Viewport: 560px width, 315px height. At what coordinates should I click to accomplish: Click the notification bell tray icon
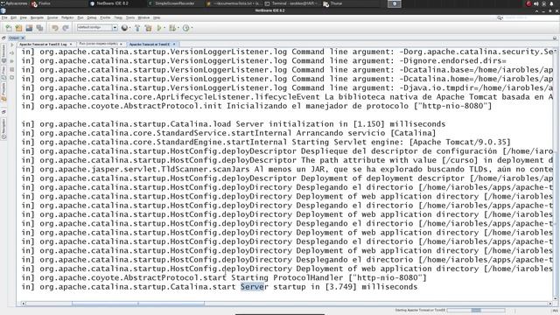coord(551,3)
